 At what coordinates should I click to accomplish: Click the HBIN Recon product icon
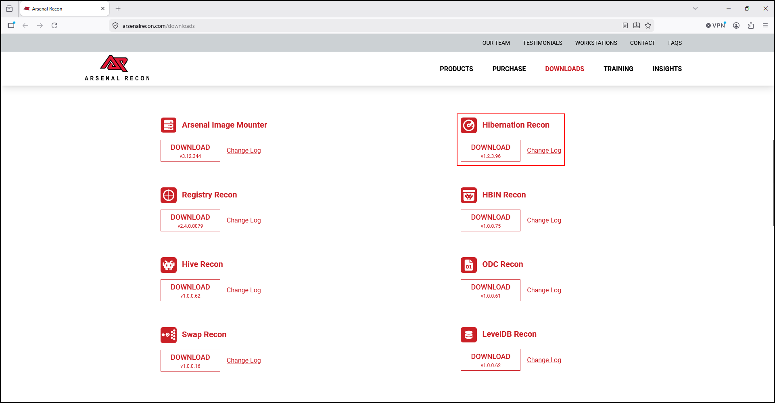[x=469, y=195]
